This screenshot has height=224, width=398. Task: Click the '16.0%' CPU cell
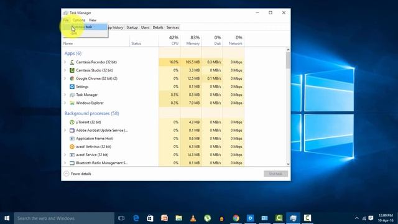[170, 62]
